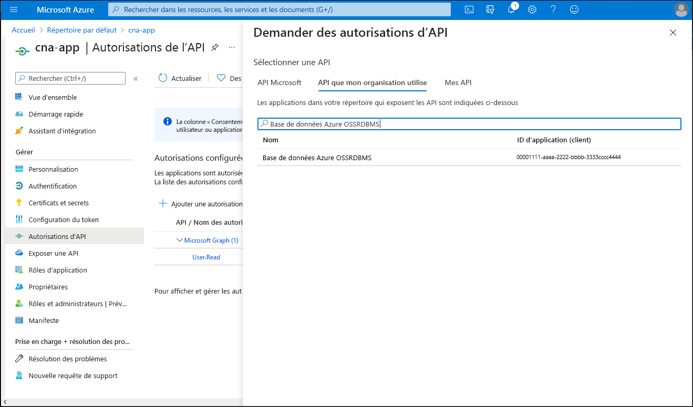Screen dimensions: 693x407
Task: Click the Nom column header
Action: point(271,140)
